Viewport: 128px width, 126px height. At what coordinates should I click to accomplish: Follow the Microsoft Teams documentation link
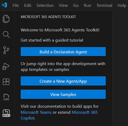[x=36, y=112]
